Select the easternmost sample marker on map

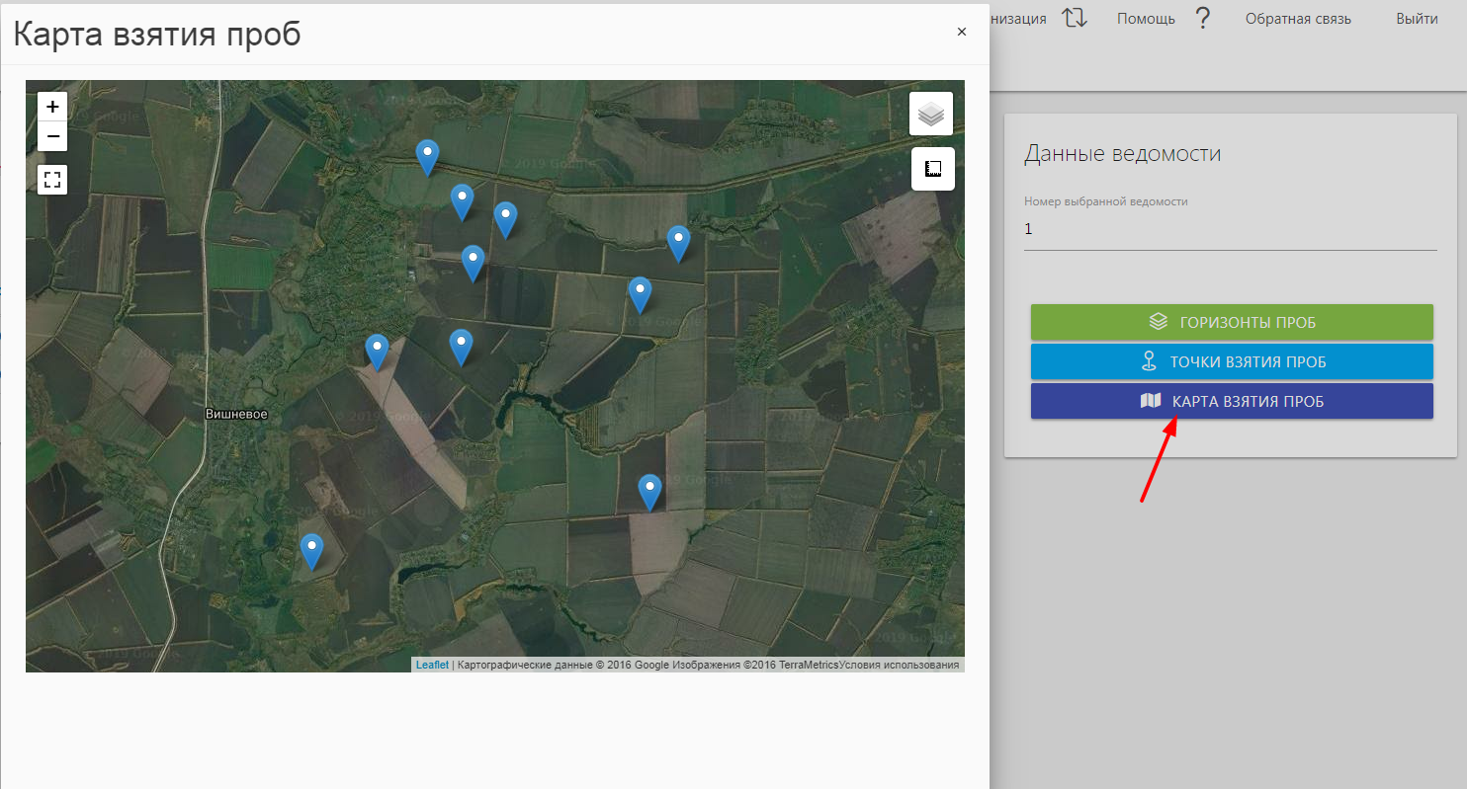coord(678,242)
